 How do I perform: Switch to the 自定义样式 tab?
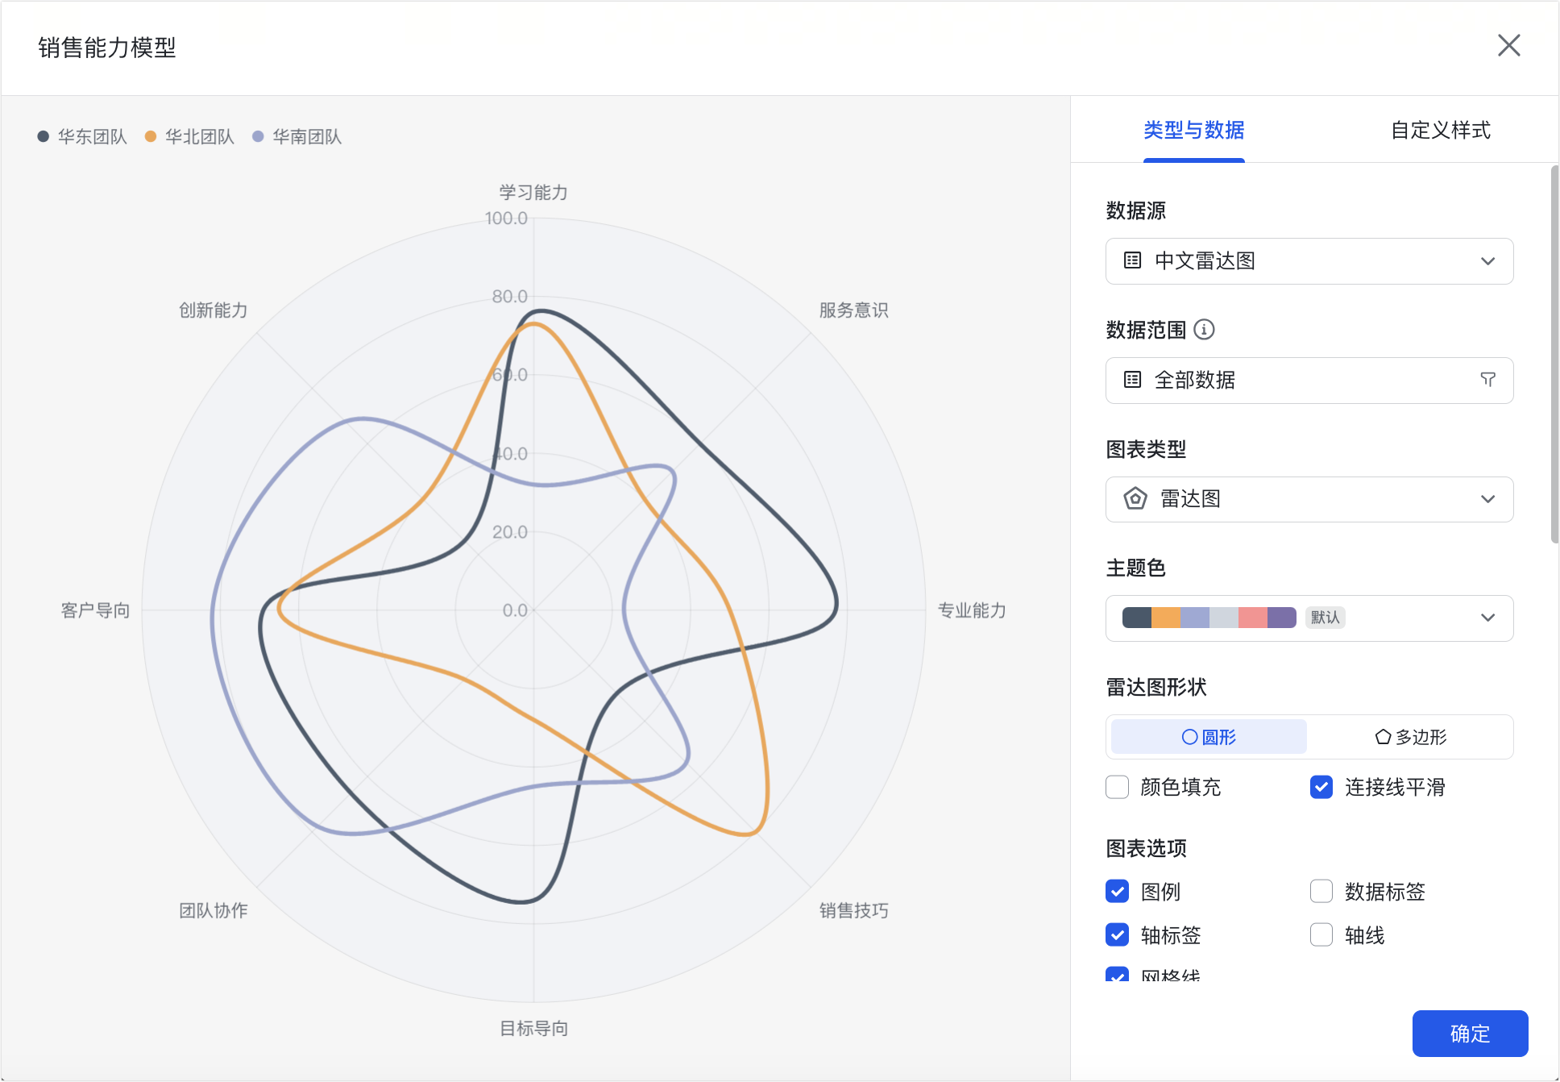[x=1440, y=130]
